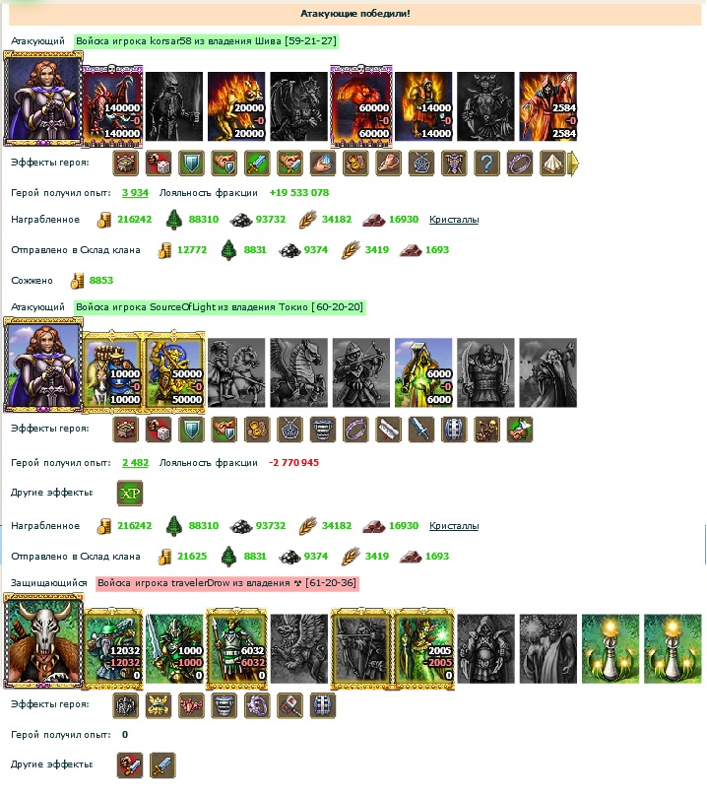The width and height of the screenshot is (707, 796).
Task: Click the white tent effect icon
Action: pos(552,164)
